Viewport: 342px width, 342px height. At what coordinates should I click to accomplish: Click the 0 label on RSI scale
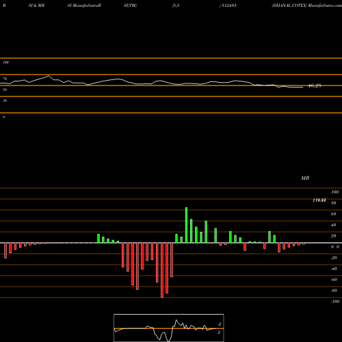coord(3,117)
